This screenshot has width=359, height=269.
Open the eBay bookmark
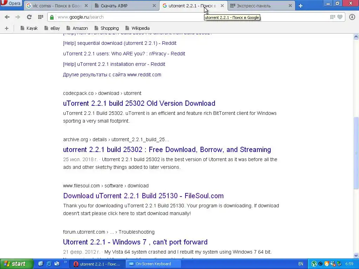[x=52, y=28]
